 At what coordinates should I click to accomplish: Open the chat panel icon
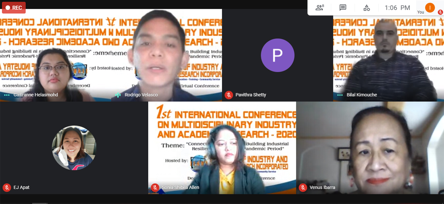click(x=343, y=8)
